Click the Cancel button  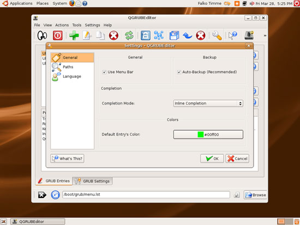point(237,159)
